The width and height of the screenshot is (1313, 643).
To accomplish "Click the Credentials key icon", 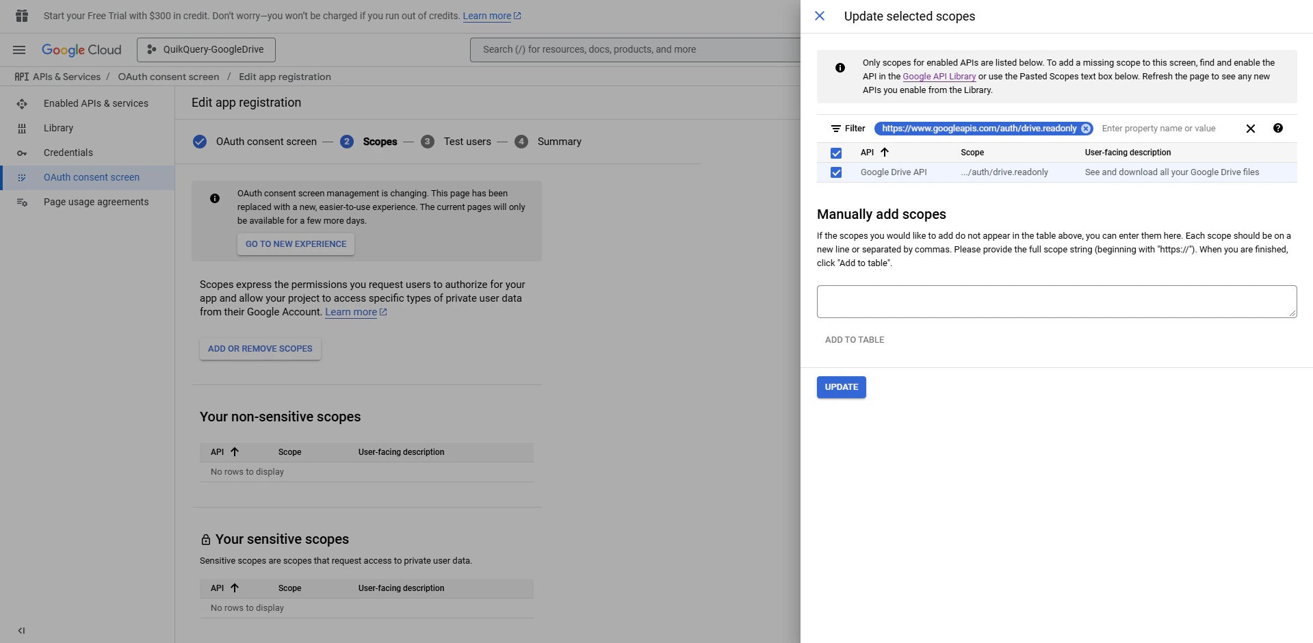I will pos(23,153).
